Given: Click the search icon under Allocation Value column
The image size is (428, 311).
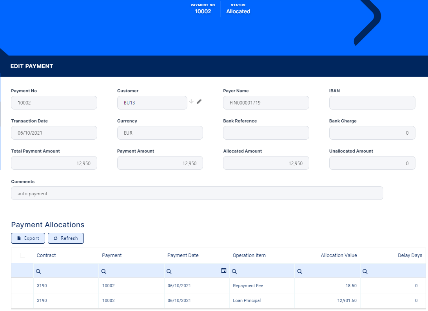Looking at the screenshot, I should pyautogui.click(x=300, y=271).
